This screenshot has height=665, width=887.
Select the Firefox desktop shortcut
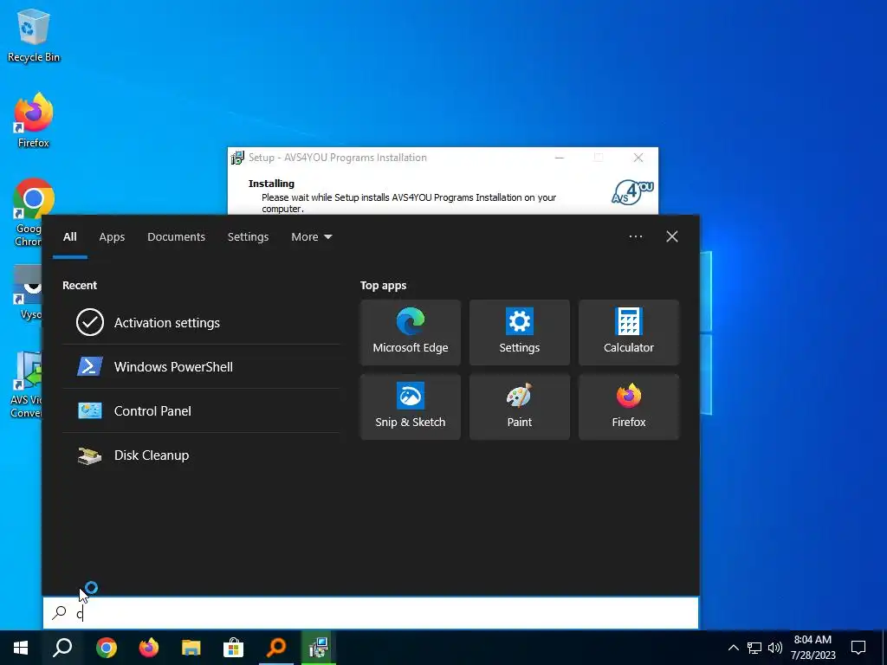(34, 120)
